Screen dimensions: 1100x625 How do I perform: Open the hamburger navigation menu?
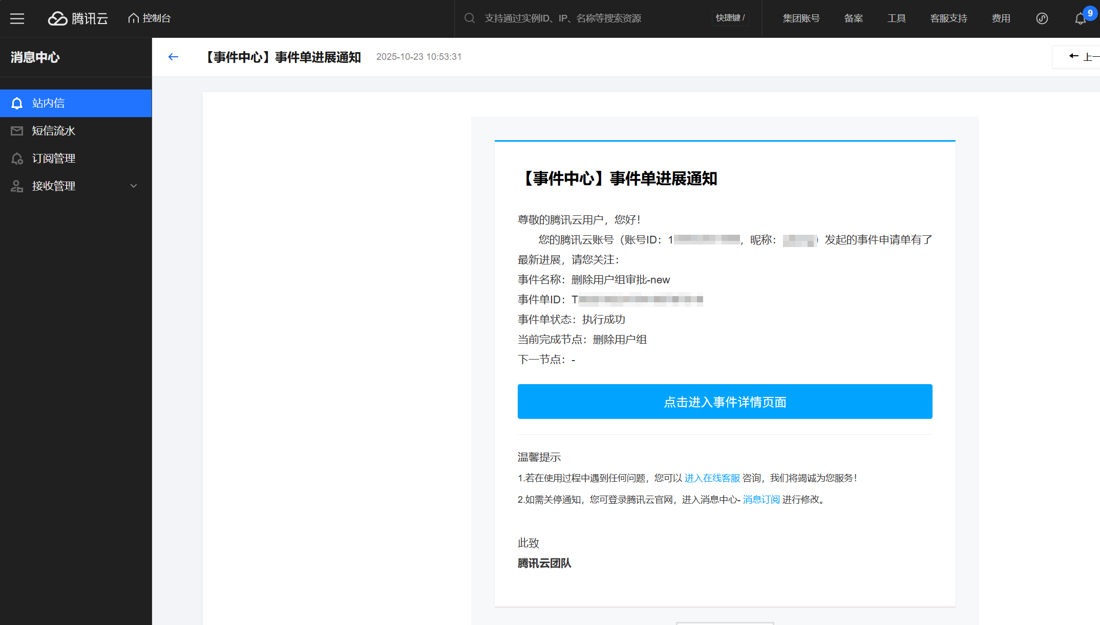coord(17,18)
